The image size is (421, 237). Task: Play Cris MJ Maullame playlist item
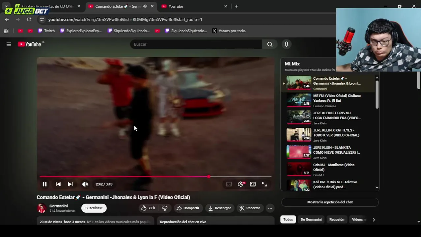pyautogui.click(x=328, y=169)
